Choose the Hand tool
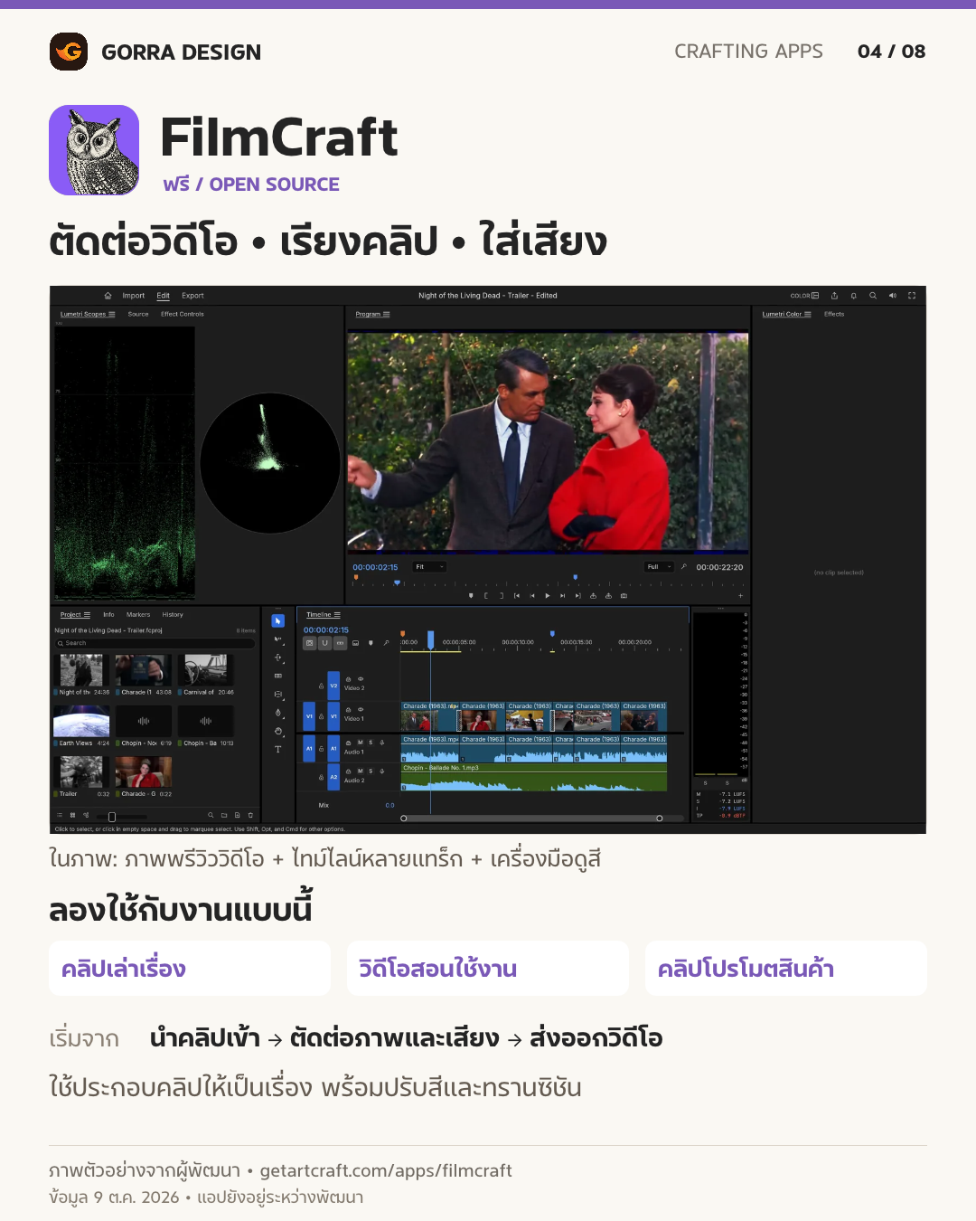 pyautogui.click(x=277, y=731)
